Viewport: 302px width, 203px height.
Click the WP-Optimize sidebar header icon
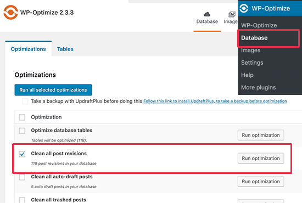coord(244,8)
